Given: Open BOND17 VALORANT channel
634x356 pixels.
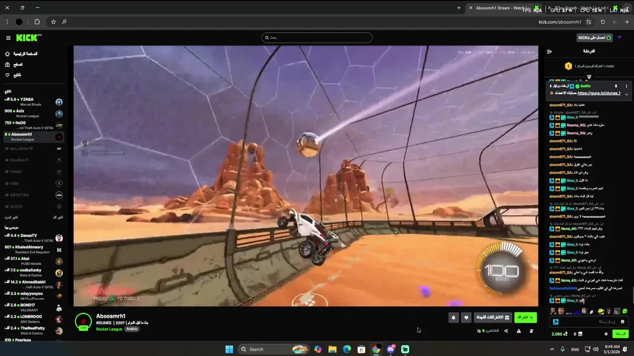Looking at the screenshot, I should pos(34,308).
